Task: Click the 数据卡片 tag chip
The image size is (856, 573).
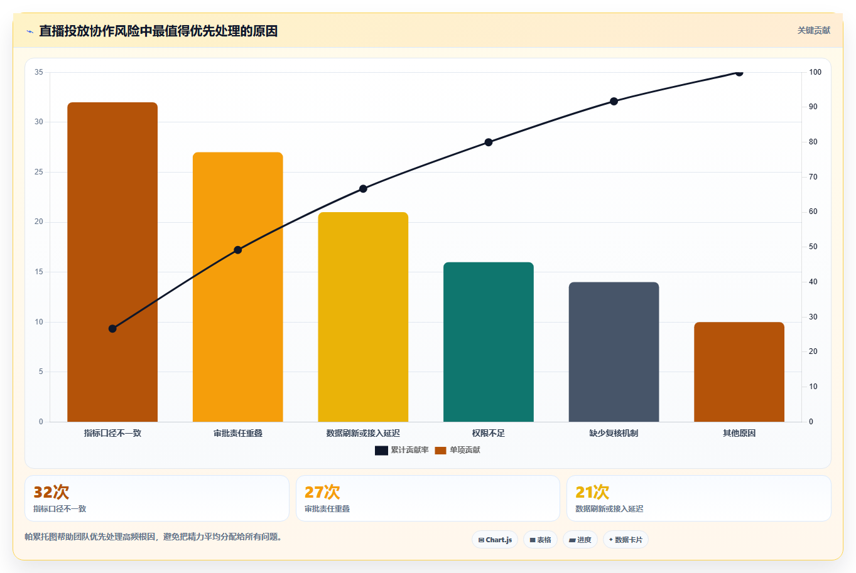Action: tap(626, 540)
